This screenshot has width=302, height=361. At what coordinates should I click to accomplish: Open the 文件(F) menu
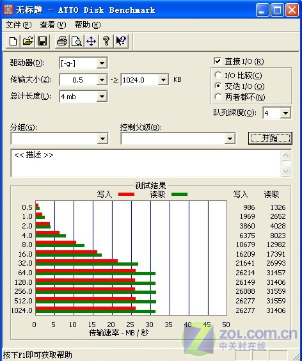19,24
